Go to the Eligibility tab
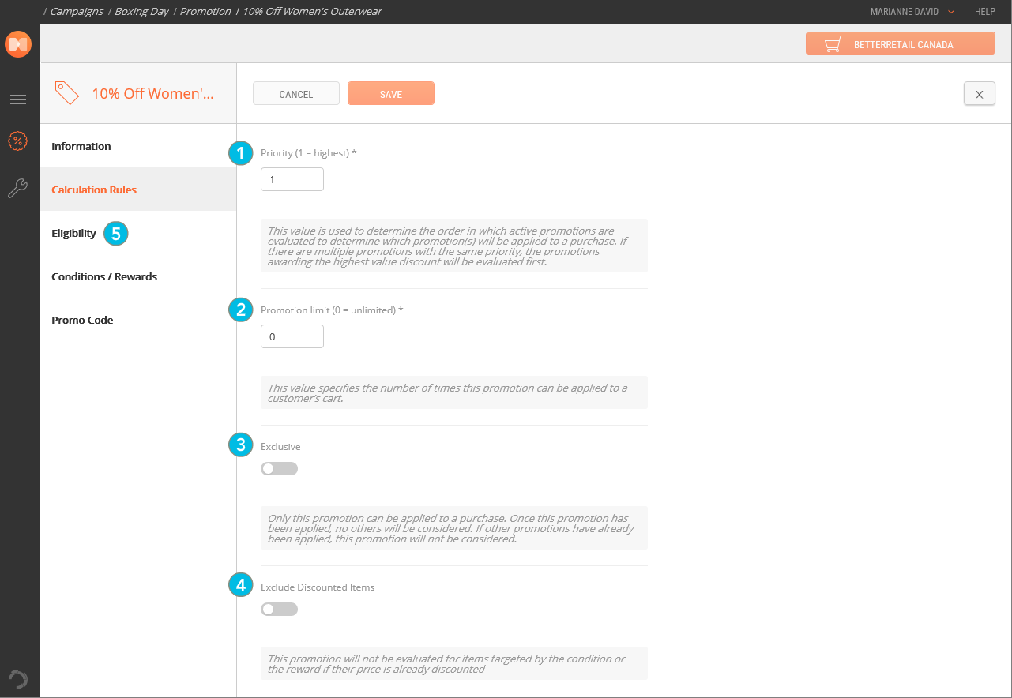Screen dimensions: 1012x698 pos(138,233)
